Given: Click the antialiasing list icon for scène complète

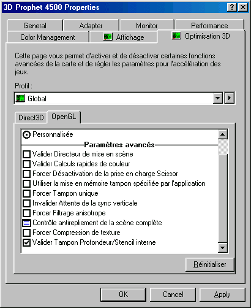Looking at the screenshot, I should click(26, 223).
